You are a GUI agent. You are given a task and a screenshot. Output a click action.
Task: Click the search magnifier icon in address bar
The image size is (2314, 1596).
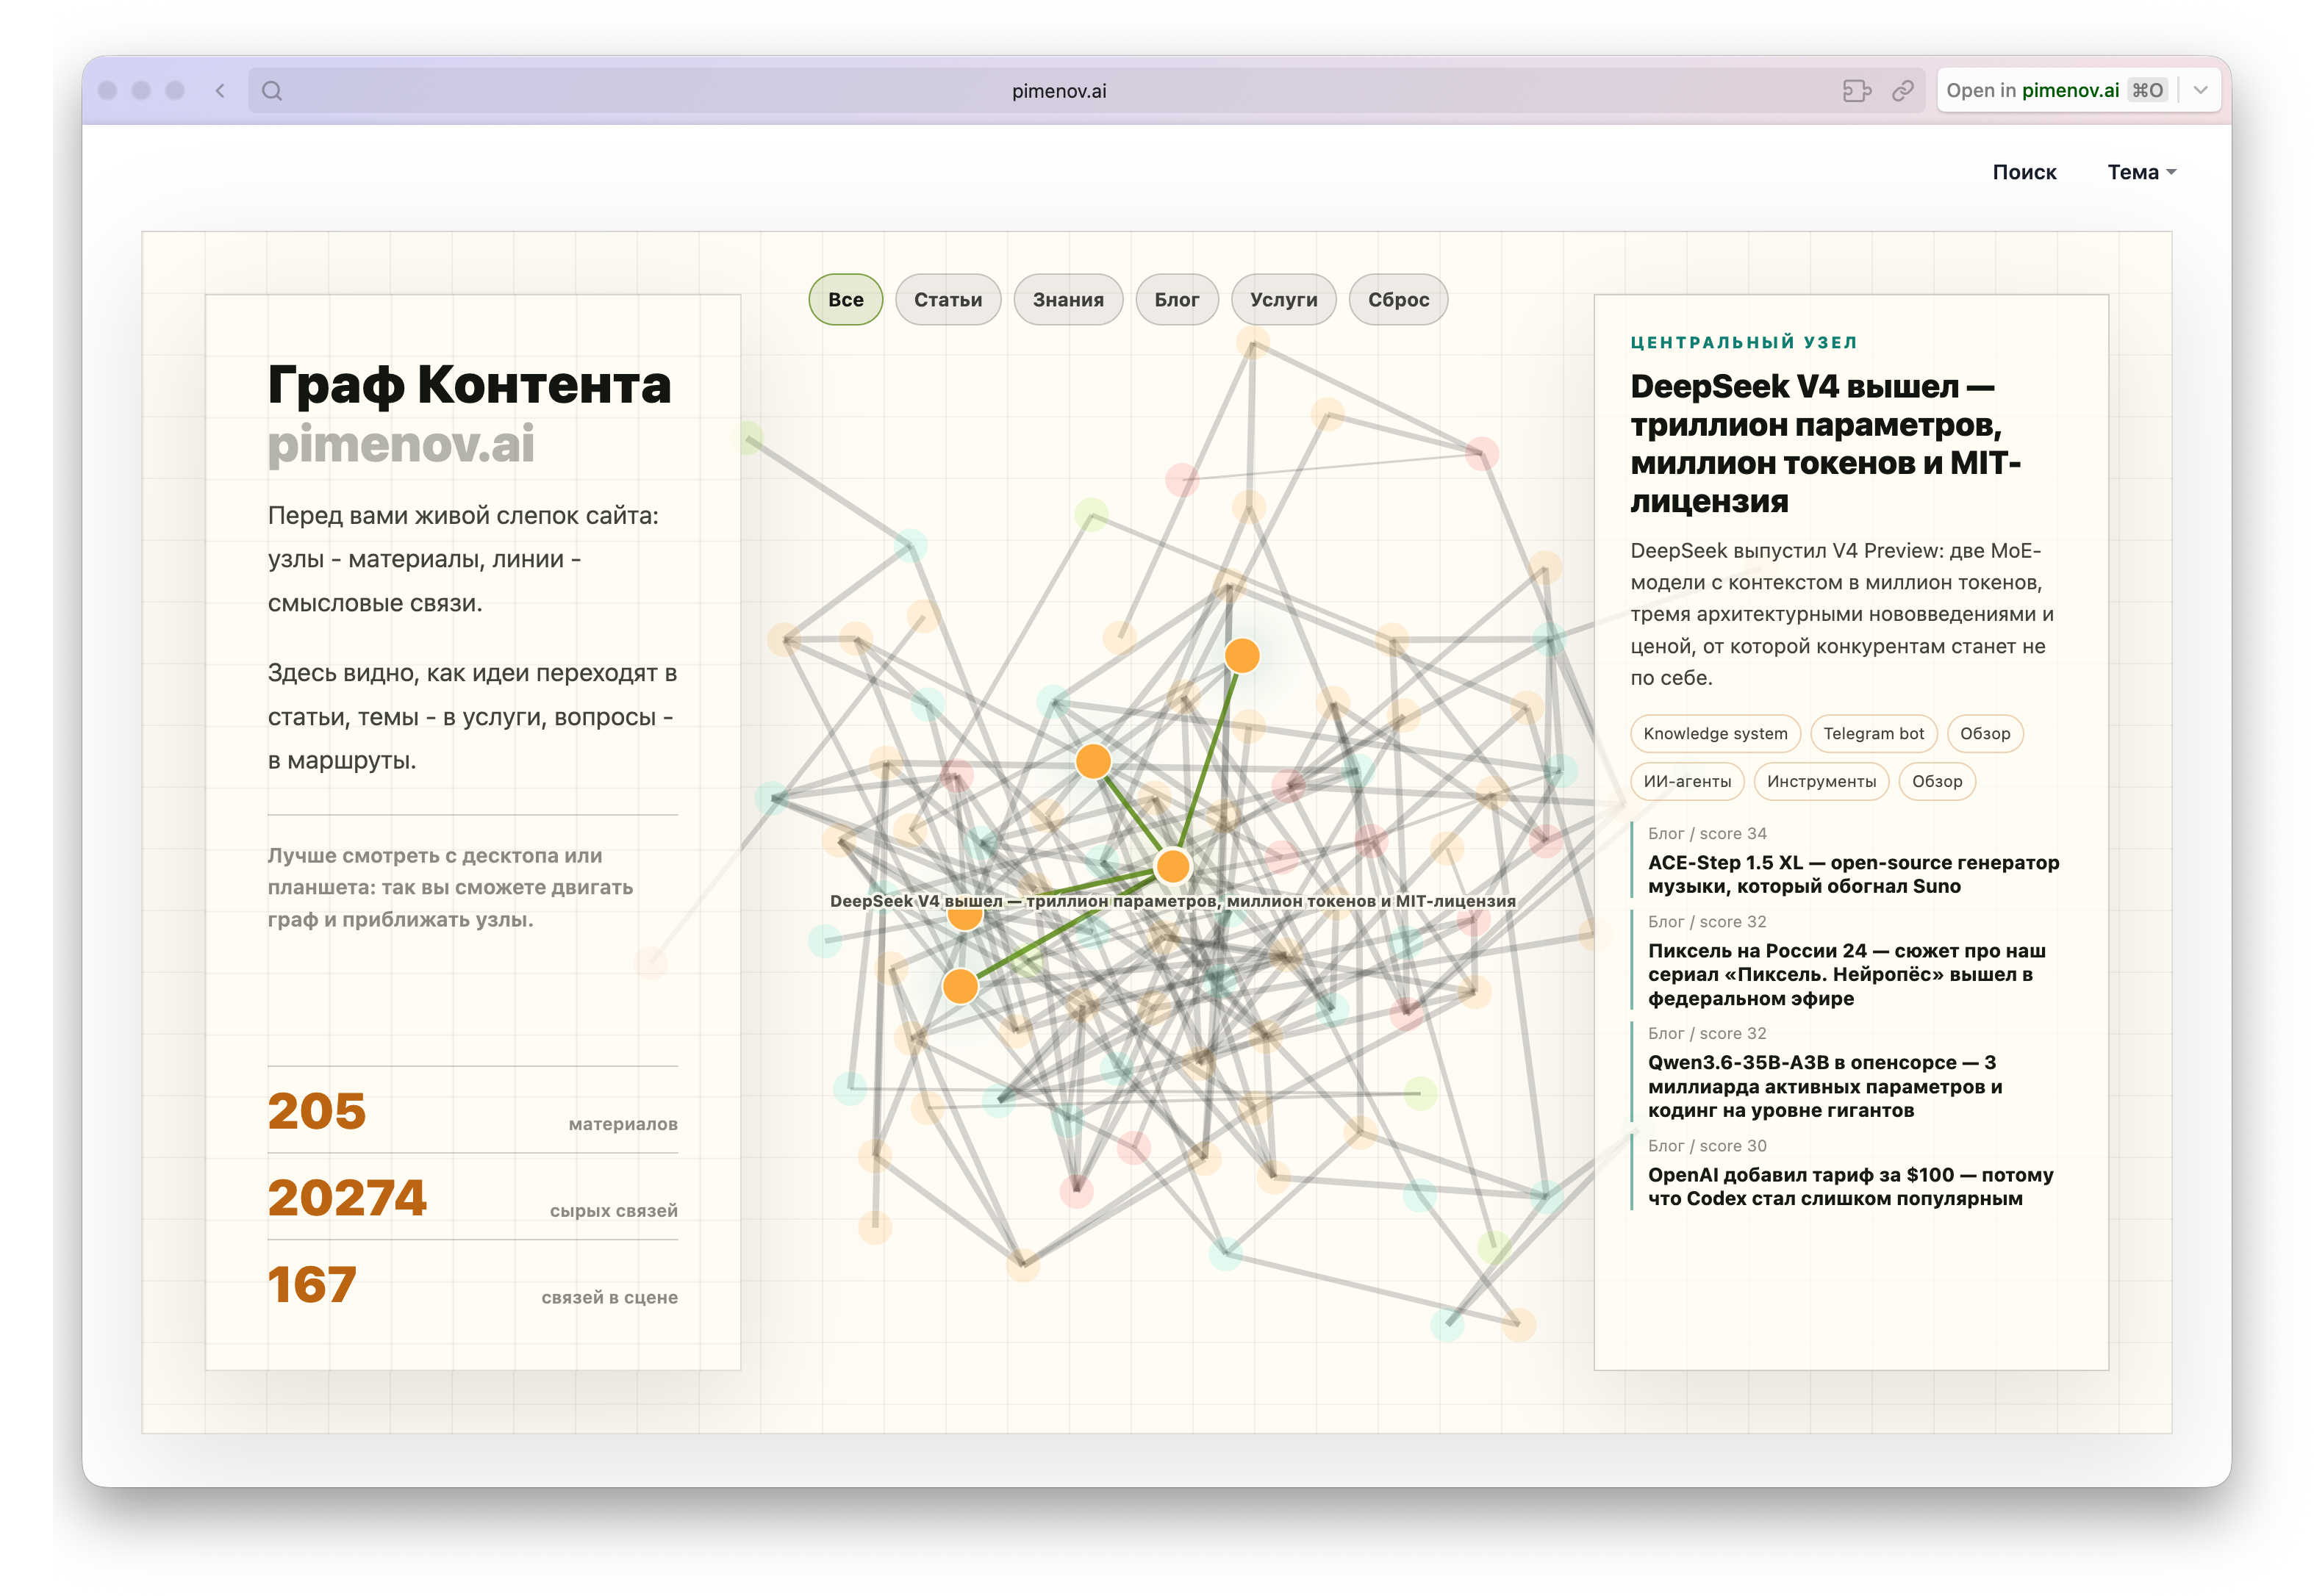pos(272,91)
